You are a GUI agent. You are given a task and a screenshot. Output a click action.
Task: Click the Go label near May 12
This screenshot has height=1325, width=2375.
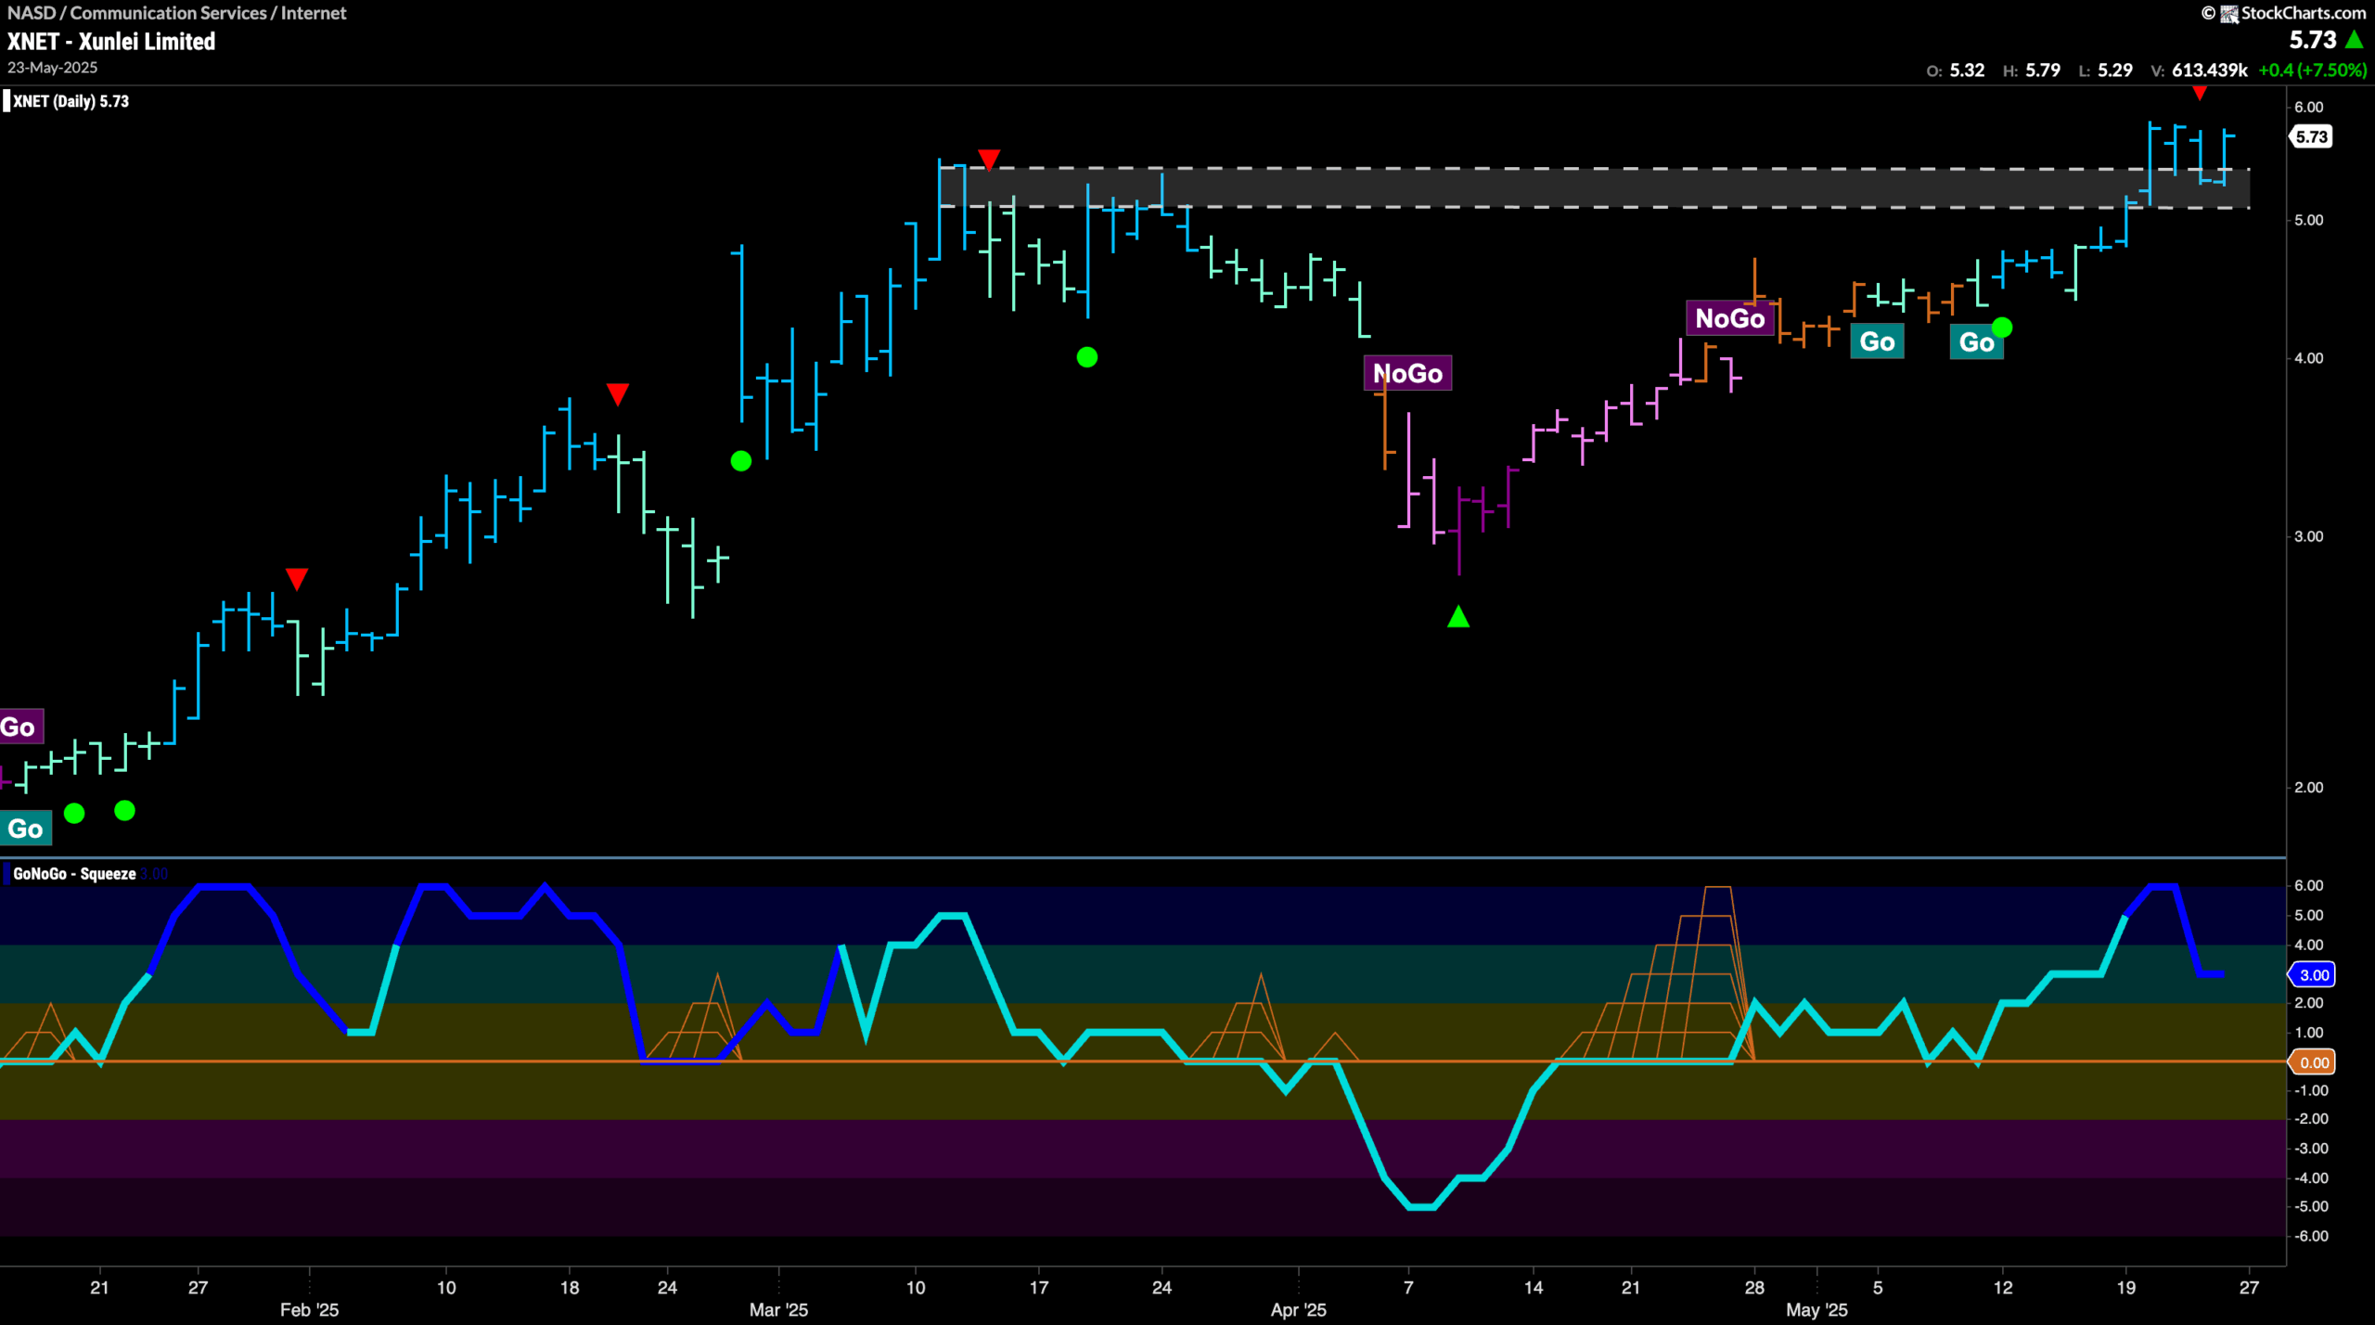point(1976,342)
